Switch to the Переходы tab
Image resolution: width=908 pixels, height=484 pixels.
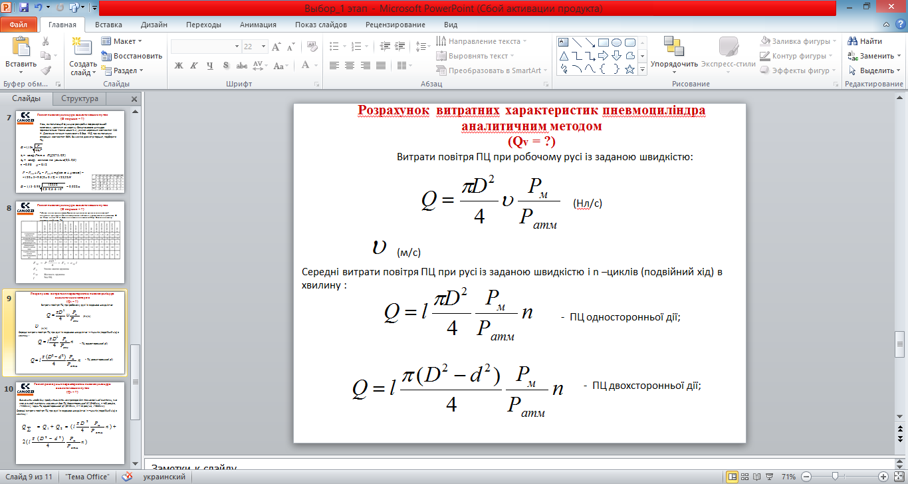(x=204, y=25)
